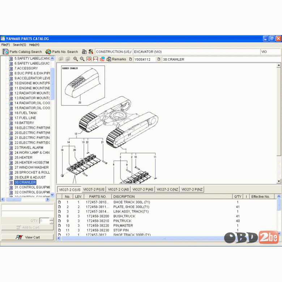Click row icon for PLATE, SHOE 300L(71)

point(60,207)
